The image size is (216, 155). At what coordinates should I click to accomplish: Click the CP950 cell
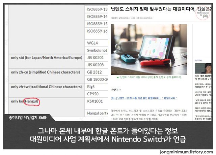97,94
